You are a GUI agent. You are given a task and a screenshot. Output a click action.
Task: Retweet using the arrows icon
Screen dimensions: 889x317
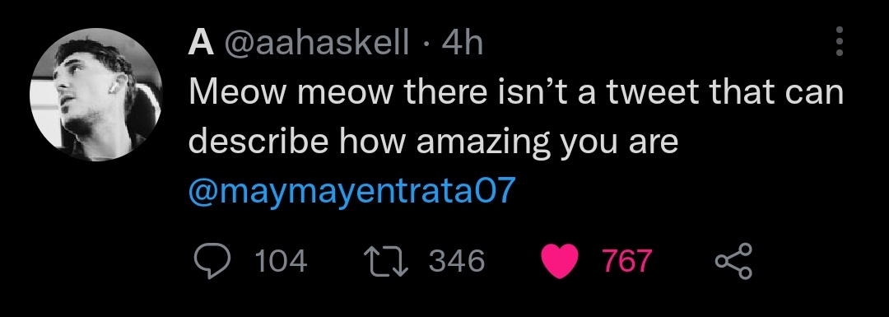[x=389, y=262]
